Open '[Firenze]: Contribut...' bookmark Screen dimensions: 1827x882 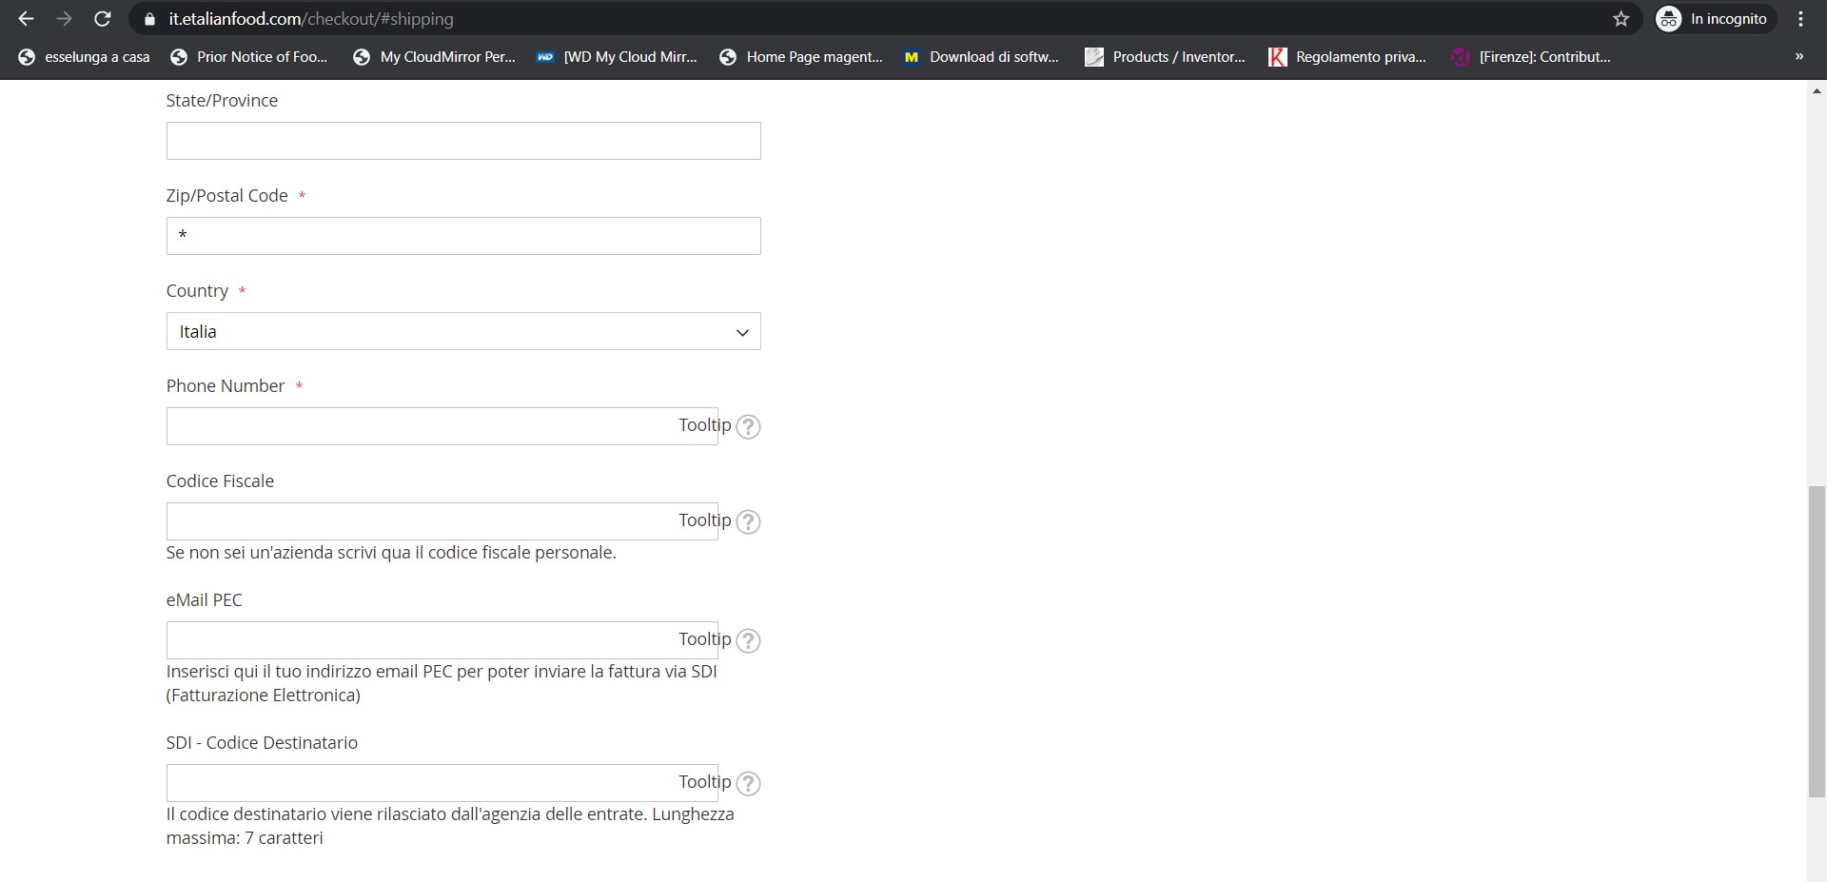[1531, 57]
